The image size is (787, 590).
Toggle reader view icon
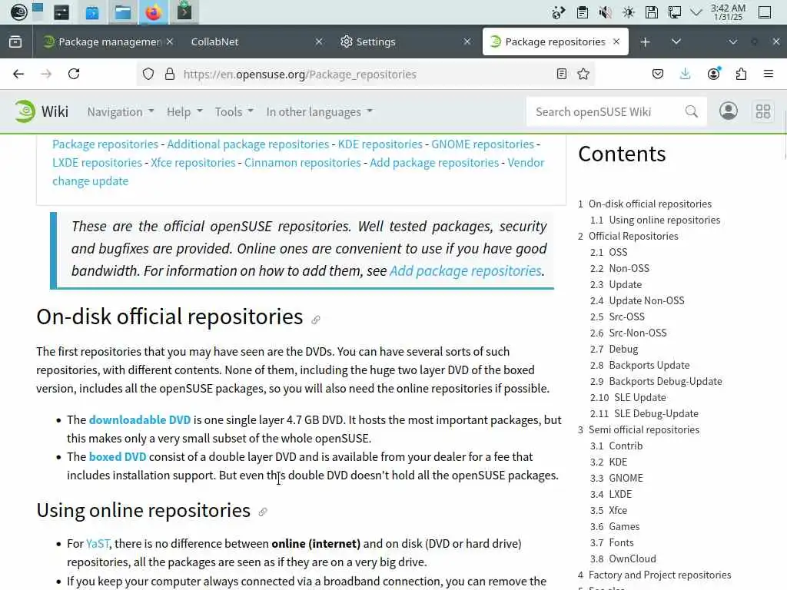562,75
